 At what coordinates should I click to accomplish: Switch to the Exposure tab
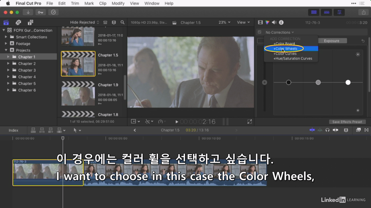(332, 41)
